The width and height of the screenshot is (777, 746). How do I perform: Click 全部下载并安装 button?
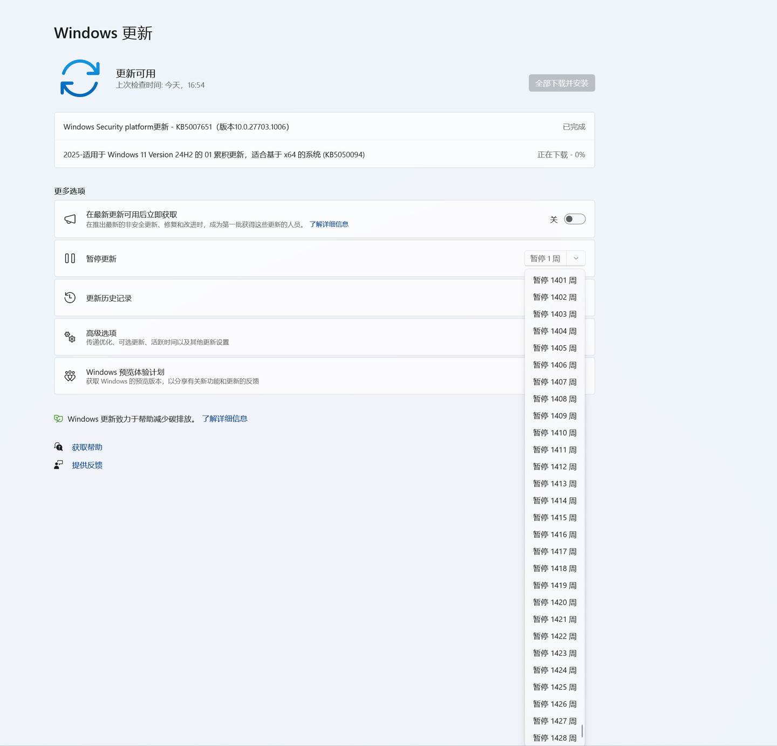[562, 83]
